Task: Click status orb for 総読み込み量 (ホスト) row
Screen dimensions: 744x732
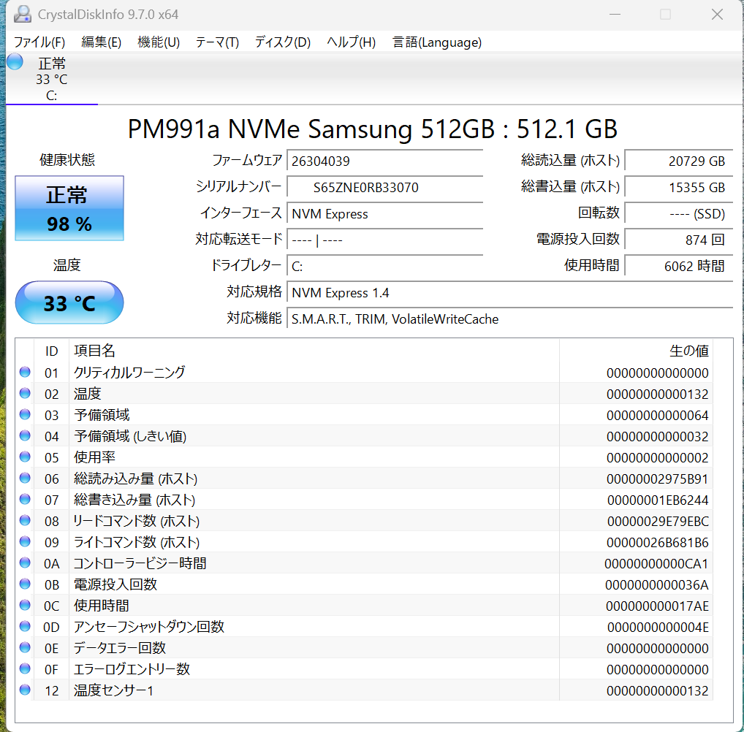Action: 25,478
